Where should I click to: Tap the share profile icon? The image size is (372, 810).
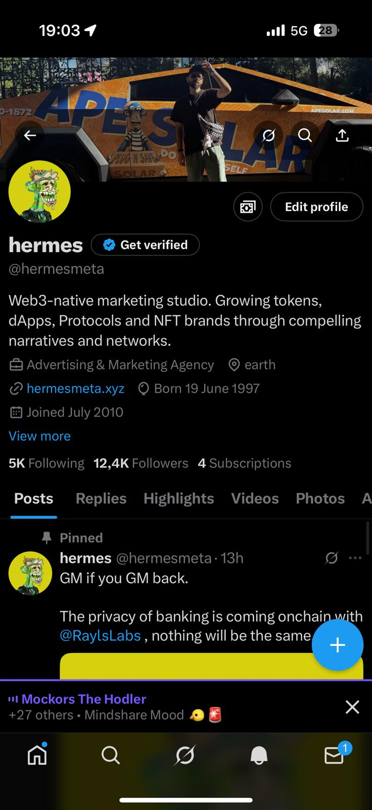[342, 135]
